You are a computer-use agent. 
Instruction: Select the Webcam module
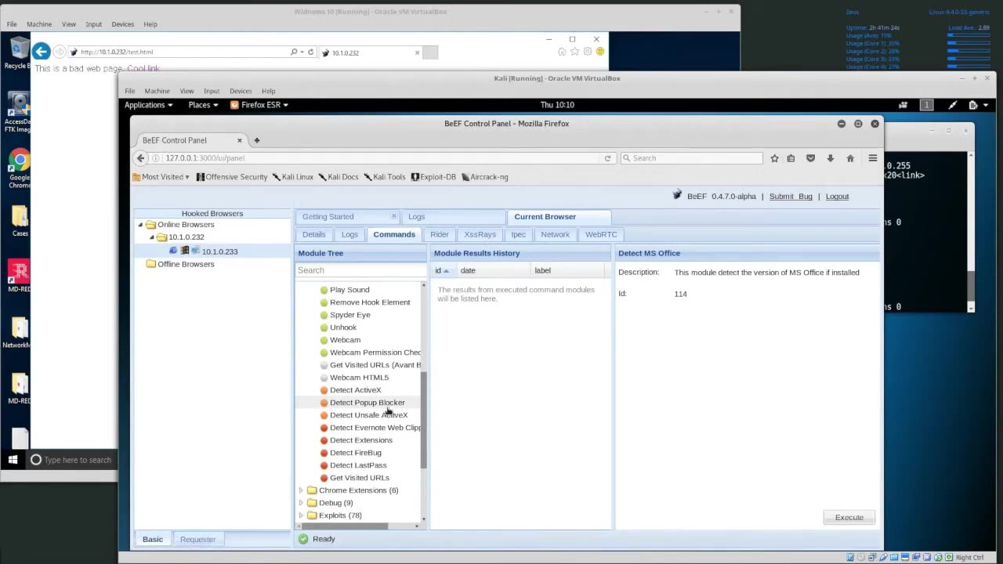[345, 340]
